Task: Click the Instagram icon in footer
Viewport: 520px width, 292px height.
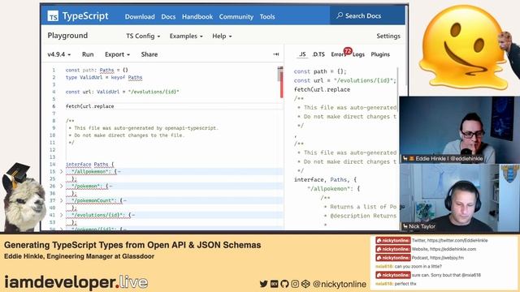Action: pyautogui.click(x=295, y=284)
